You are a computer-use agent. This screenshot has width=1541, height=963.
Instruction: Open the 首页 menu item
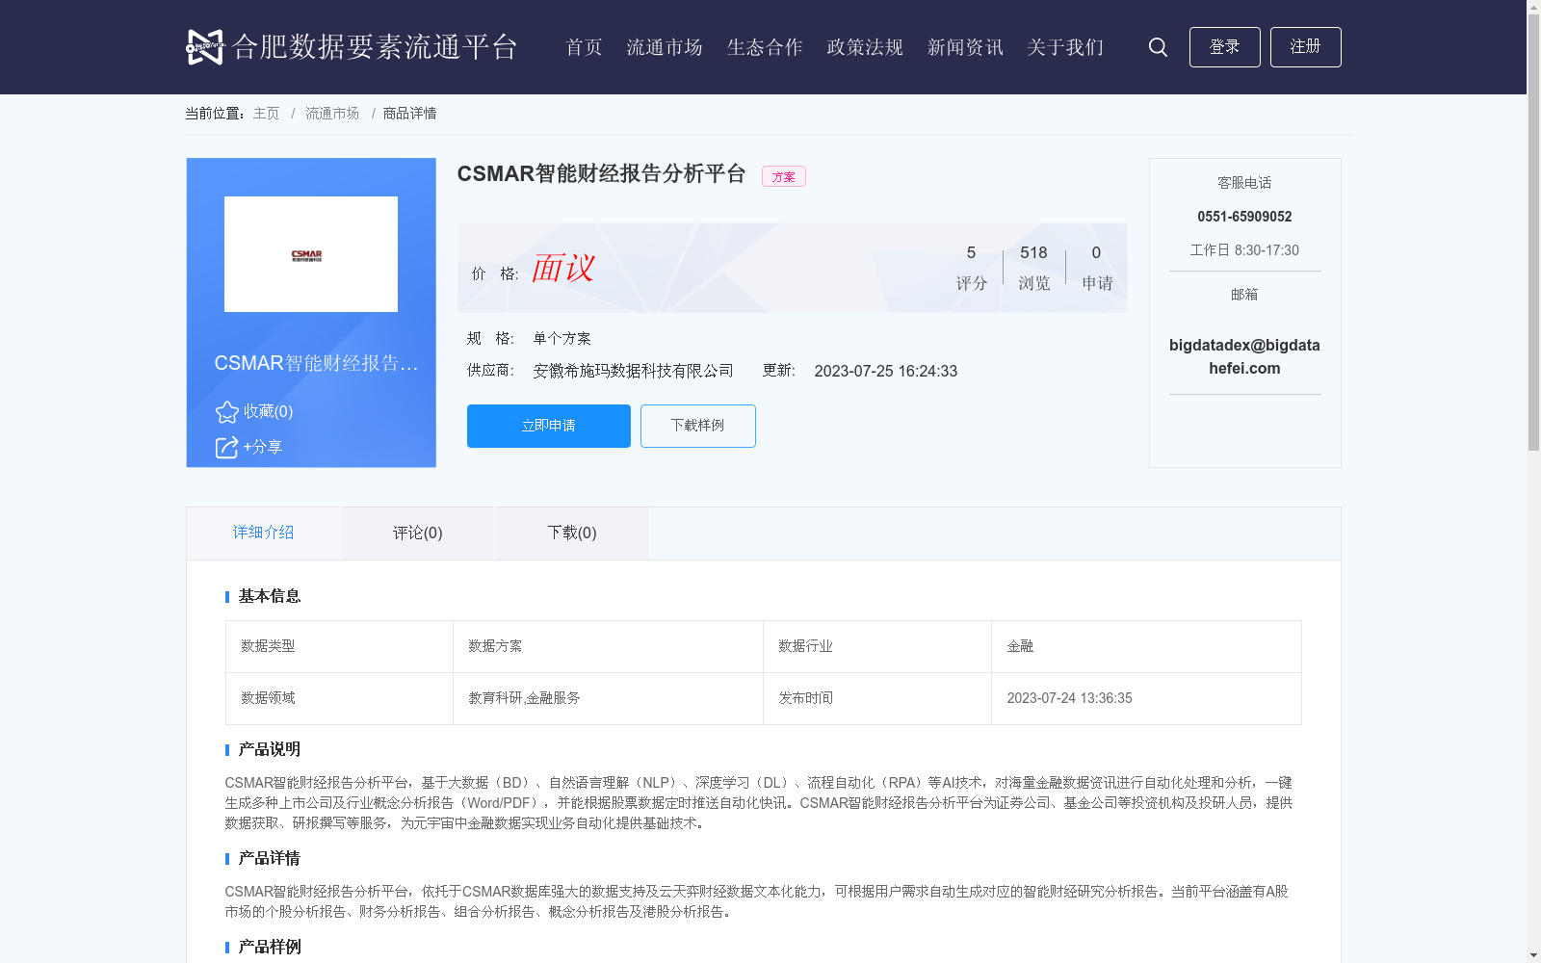tap(584, 47)
